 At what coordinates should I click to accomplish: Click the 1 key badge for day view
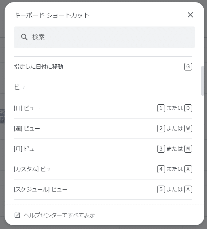pos(161,108)
